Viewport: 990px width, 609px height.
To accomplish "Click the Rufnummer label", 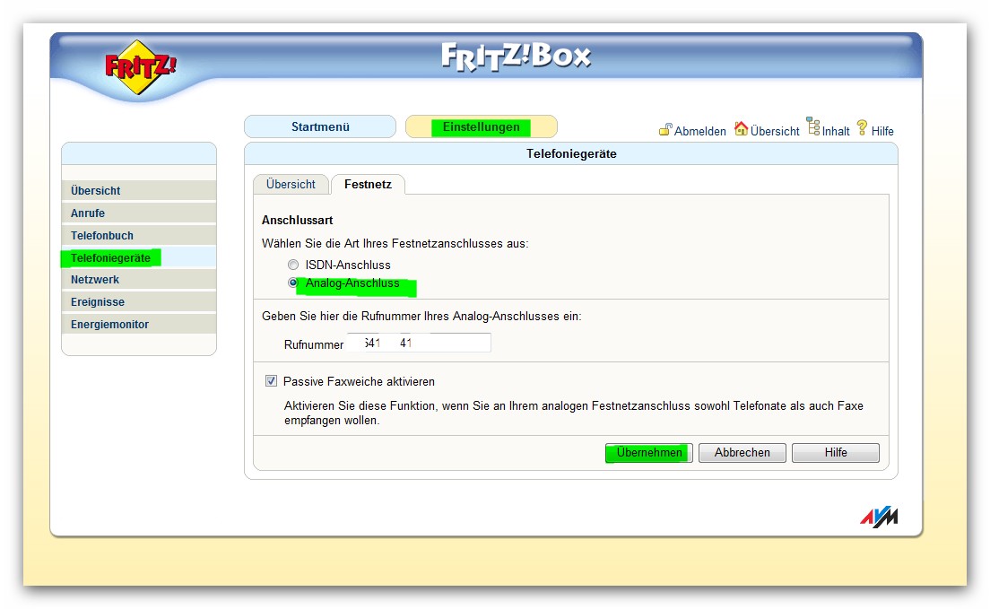I will (x=314, y=344).
